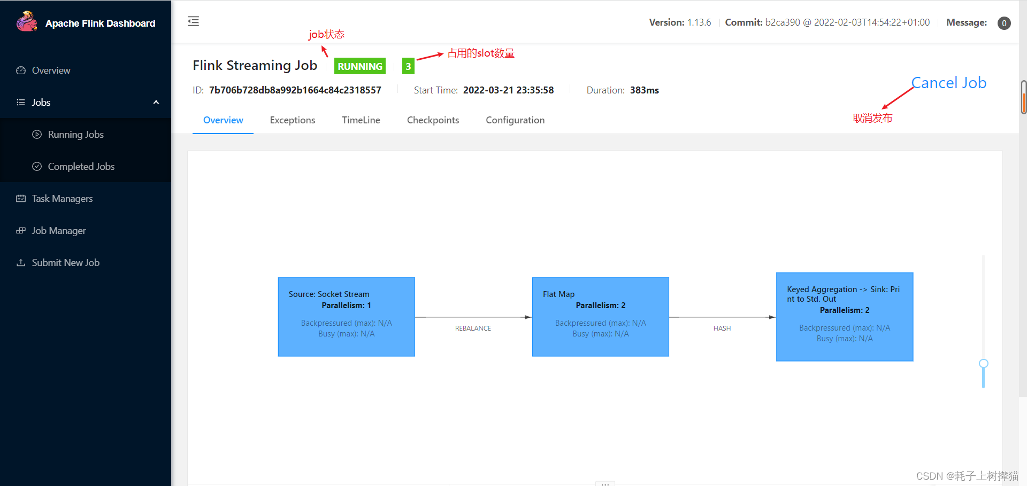The width and height of the screenshot is (1027, 486).
Task: Click the Apache Flink squirrel logo
Action: pyautogui.click(x=27, y=22)
